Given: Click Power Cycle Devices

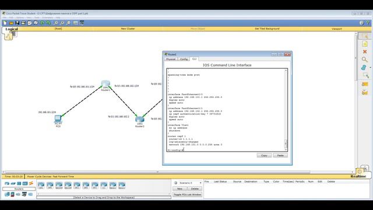Looking at the screenshot, I should coord(39,177).
